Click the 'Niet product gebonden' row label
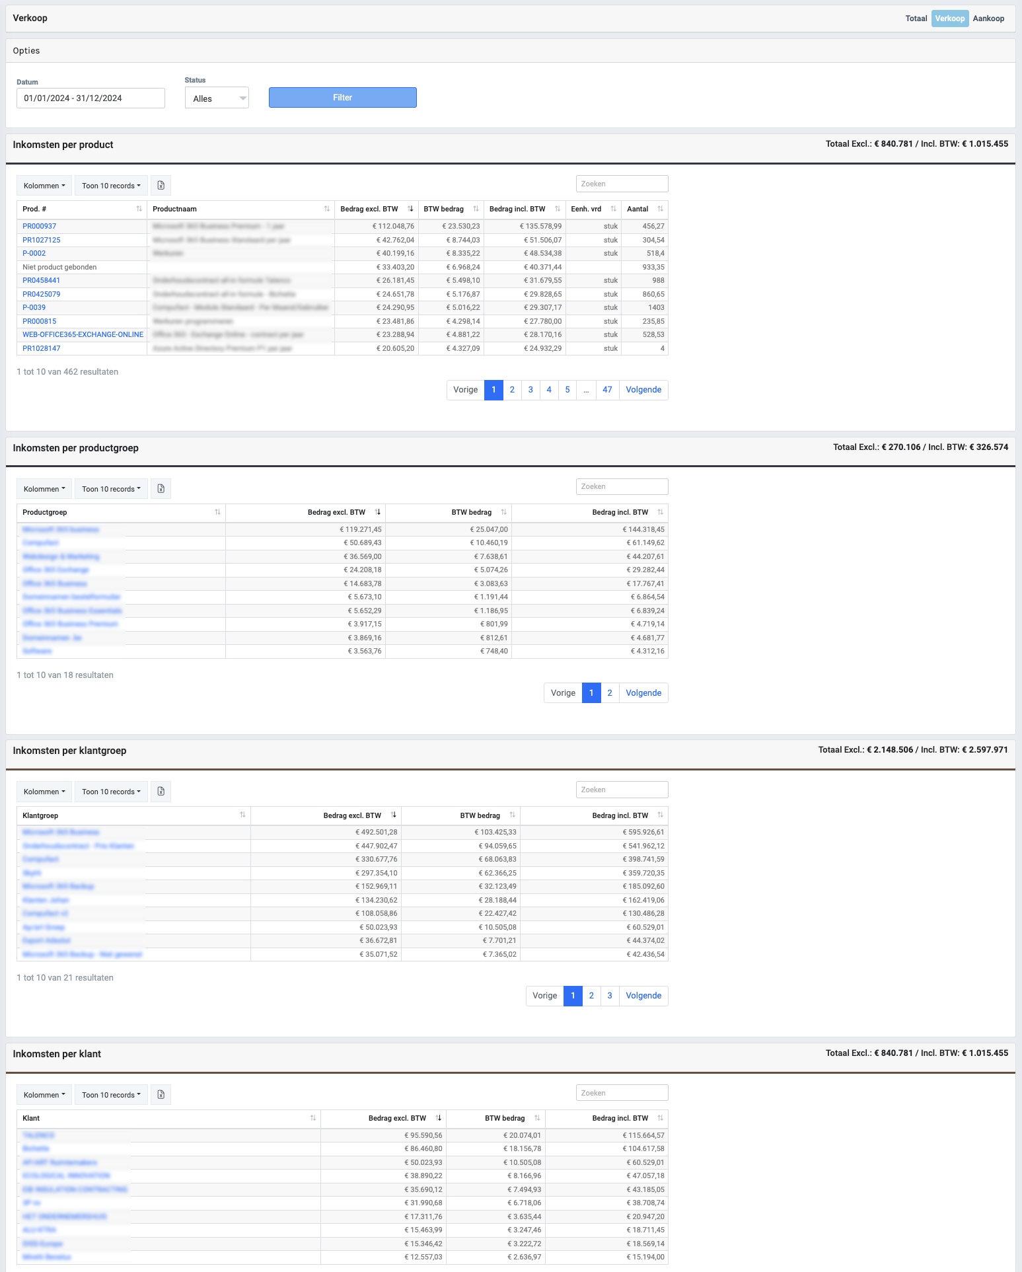Image resolution: width=1022 pixels, height=1272 pixels. point(59,267)
